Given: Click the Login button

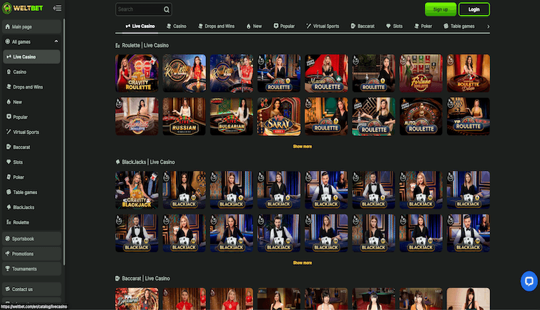Looking at the screenshot, I should click(x=474, y=9).
